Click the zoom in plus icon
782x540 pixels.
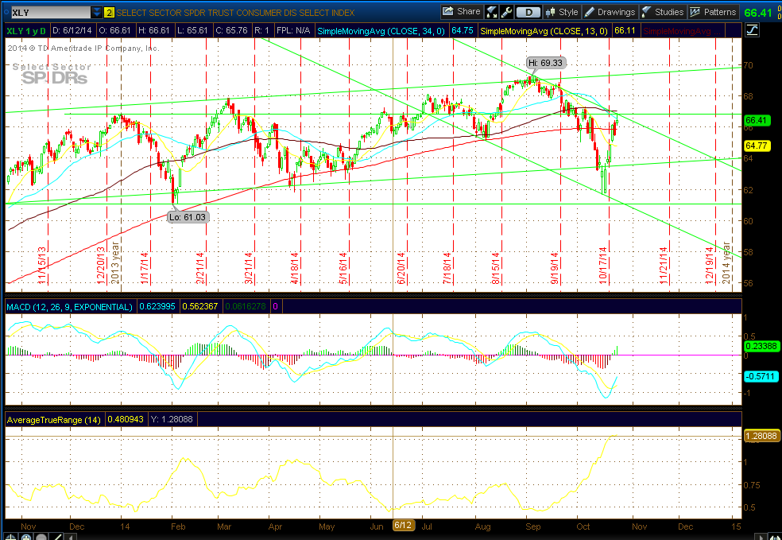click(26, 537)
